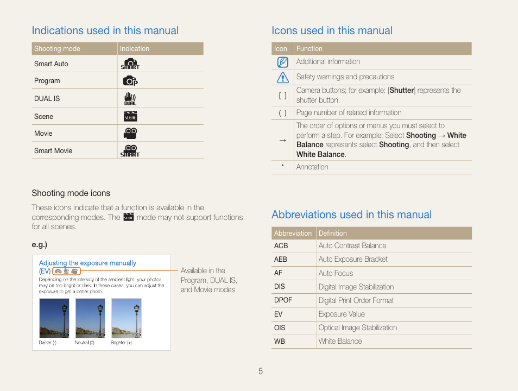Click 'Optical Image Stabilization' definition
518x391 pixels.
[358, 327]
